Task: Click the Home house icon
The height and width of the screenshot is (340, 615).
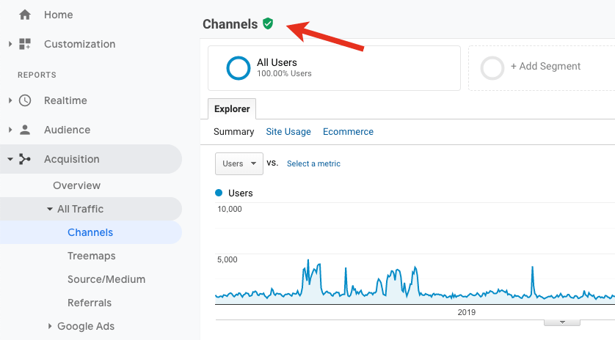Action: pos(25,15)
